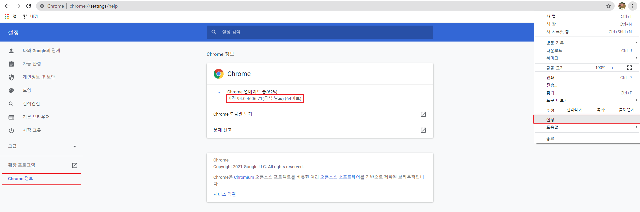Enter fullscreen with the fullscreen icon

coord(629,68)
